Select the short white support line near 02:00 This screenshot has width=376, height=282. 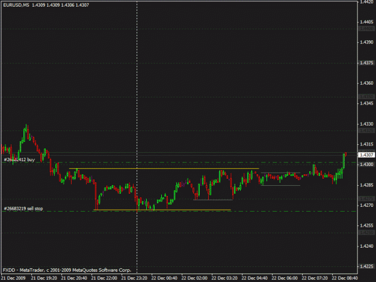(213, 200)
